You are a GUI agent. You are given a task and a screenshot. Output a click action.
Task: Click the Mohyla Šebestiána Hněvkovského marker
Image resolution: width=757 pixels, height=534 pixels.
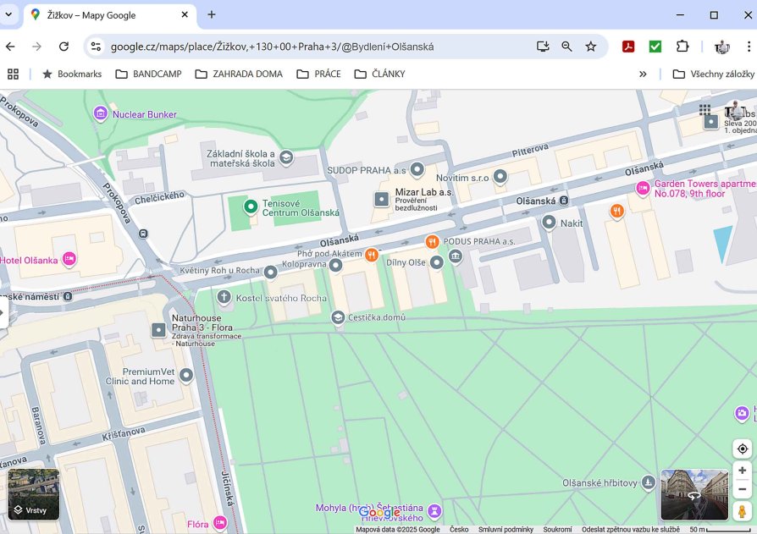pyautogui.click(x=434, y=510)
